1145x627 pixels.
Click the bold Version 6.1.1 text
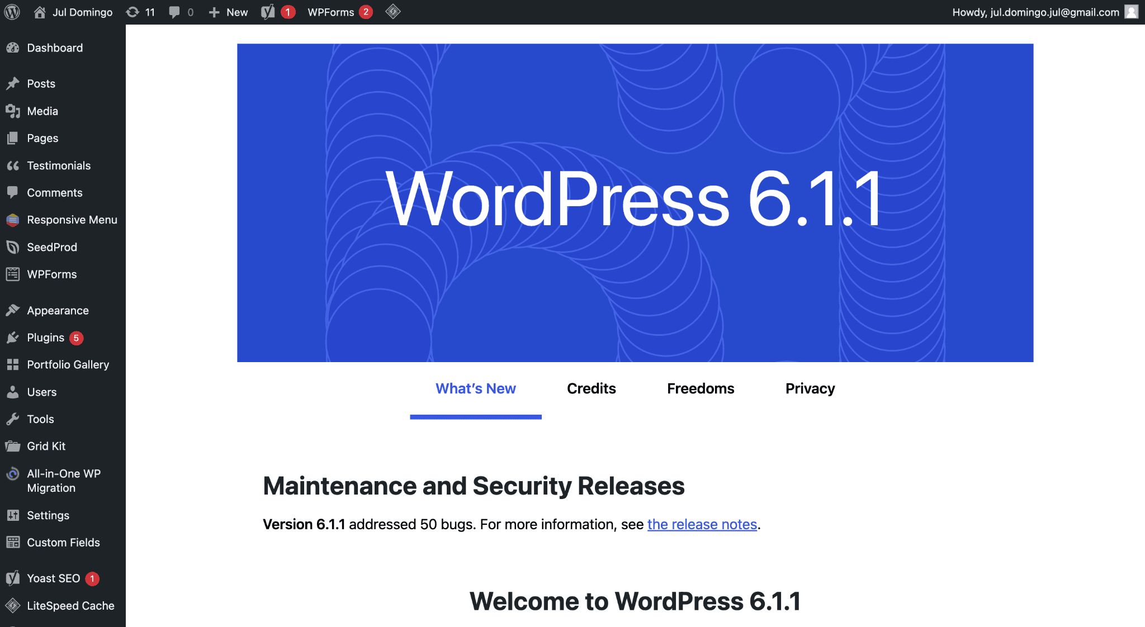click(x=304, y=525)
